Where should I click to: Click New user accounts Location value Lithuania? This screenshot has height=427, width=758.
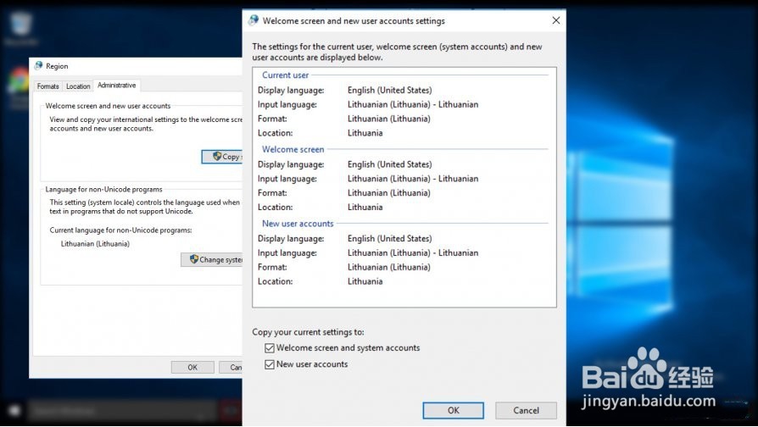(365, 281)
